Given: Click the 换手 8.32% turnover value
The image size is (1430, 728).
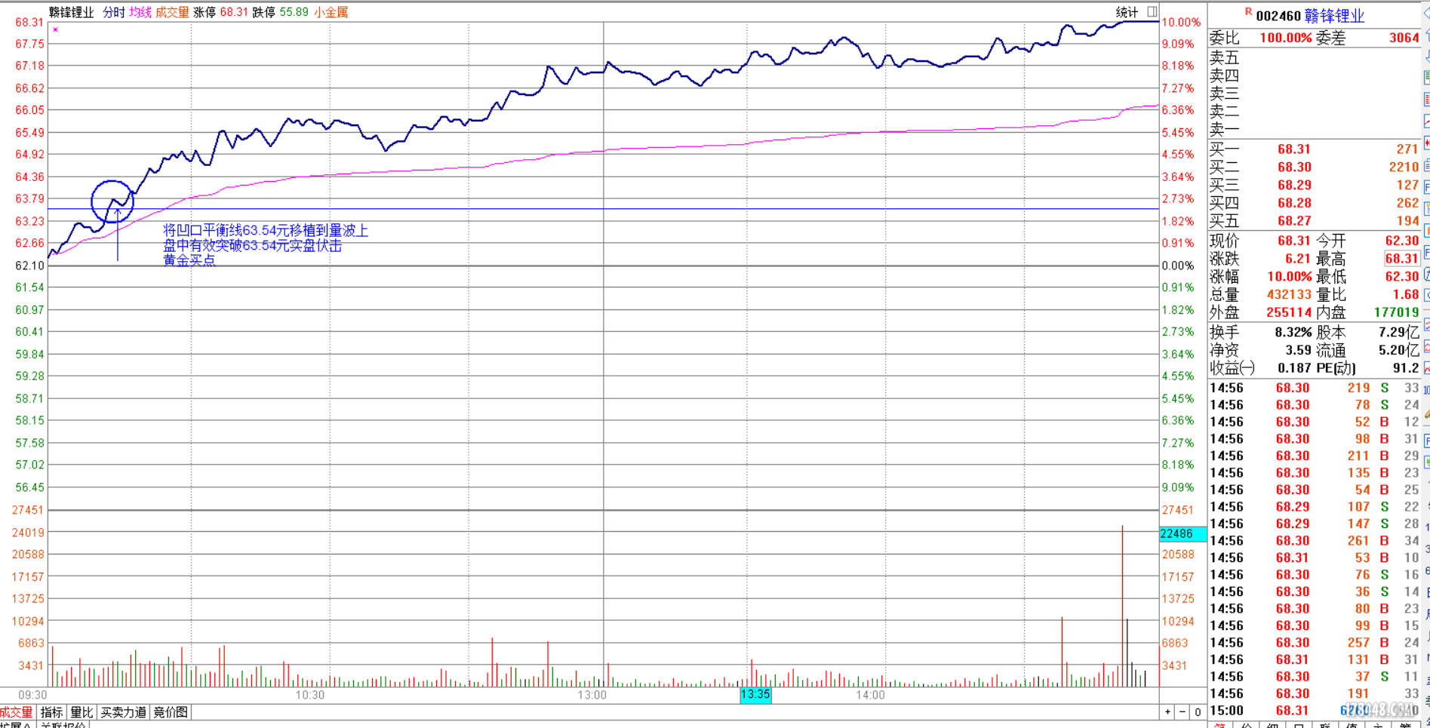Looking at the screenshot, I should pos(1293,332).
